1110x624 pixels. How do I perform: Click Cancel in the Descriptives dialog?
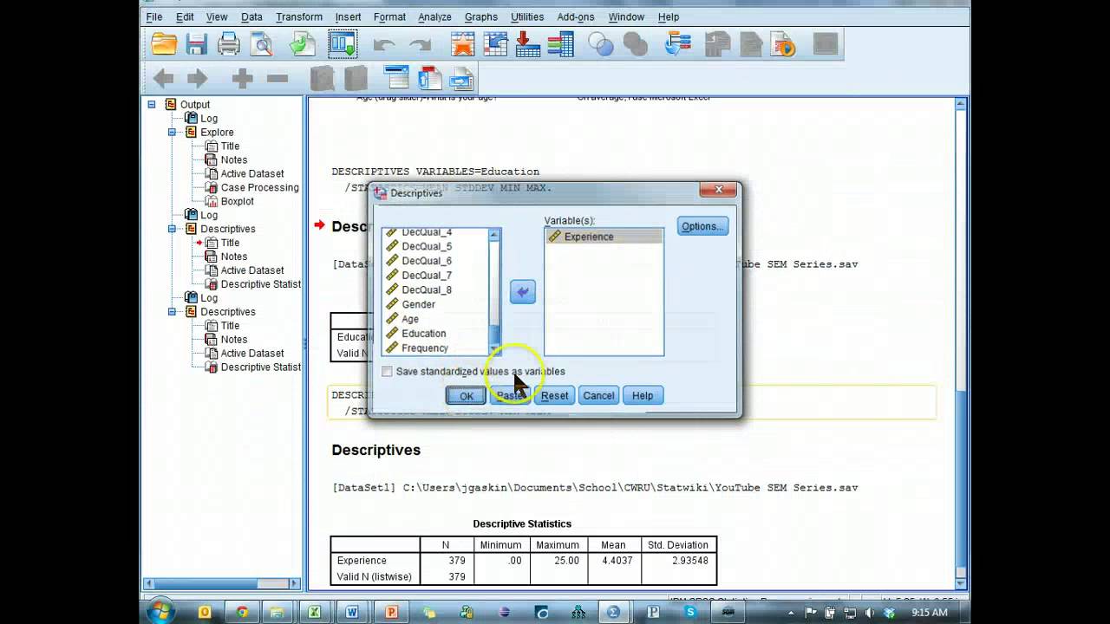pos(598,395)
